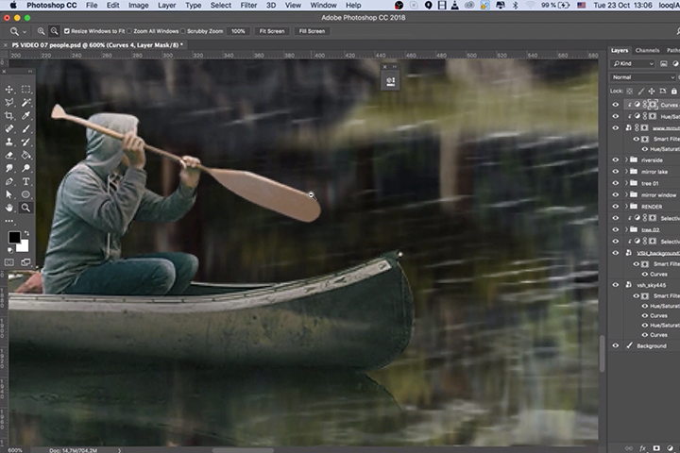Enable the Scrubby Zoom checkbox
Screen dimensions: 680x453
click(184, 31)
